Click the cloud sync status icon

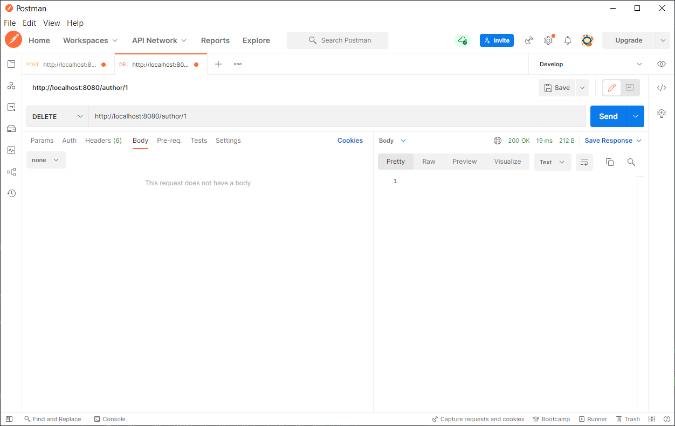point(462,40)
